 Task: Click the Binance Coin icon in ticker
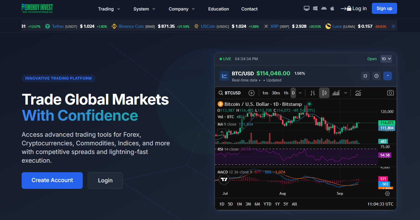[x=114, y=26]
